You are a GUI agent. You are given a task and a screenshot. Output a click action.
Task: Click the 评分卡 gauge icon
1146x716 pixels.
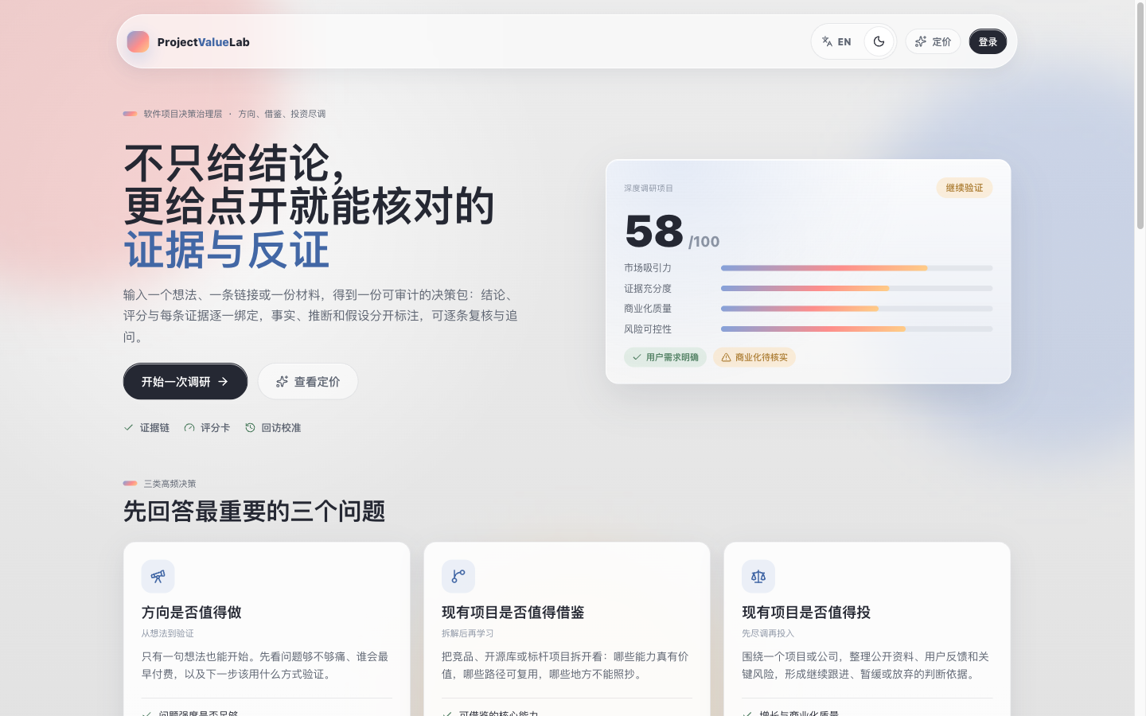point(189,427)
